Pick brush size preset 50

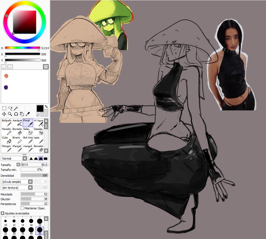(40, 231)
